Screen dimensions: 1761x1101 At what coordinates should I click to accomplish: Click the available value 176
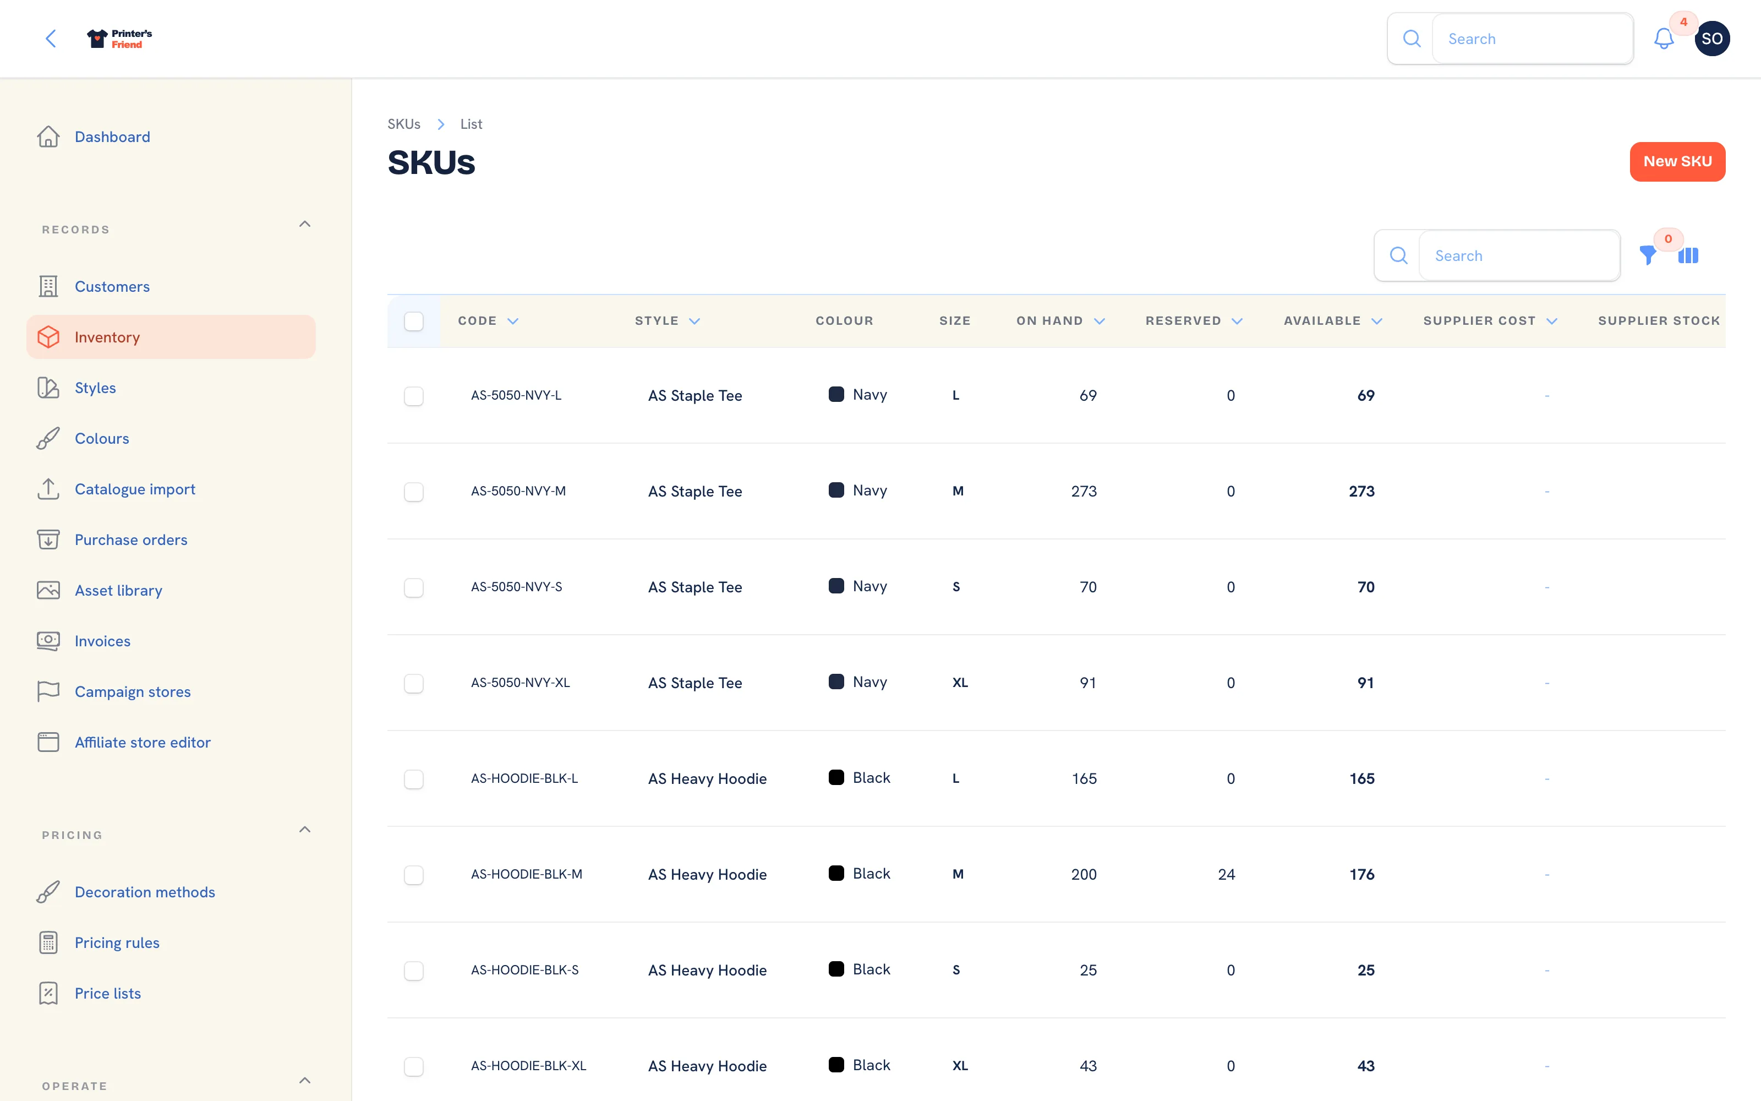(1361, 875)
